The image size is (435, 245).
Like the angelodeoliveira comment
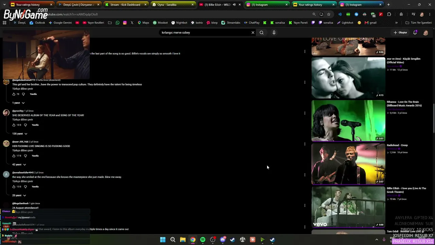pyautogui.click(x=14, y=94)
